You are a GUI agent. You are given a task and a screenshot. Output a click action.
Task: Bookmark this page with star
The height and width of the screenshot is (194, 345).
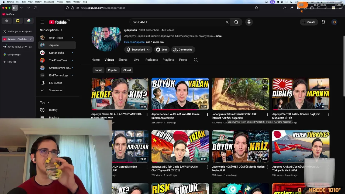(x=256, y=8)
